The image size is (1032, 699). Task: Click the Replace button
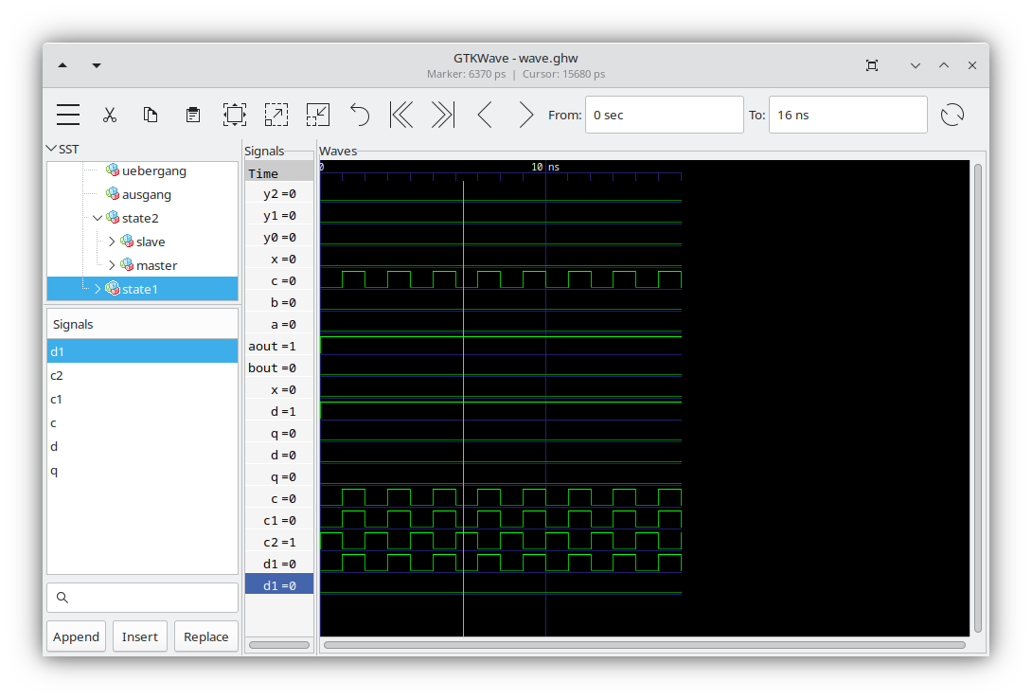pyautogui.click(x=205, y=636)
